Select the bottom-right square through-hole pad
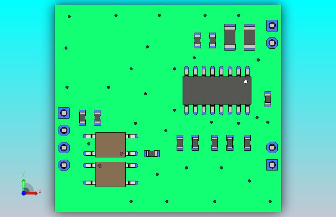Image resolution: width=336 pixels, height=217 pixels. (x=272, y=165)
